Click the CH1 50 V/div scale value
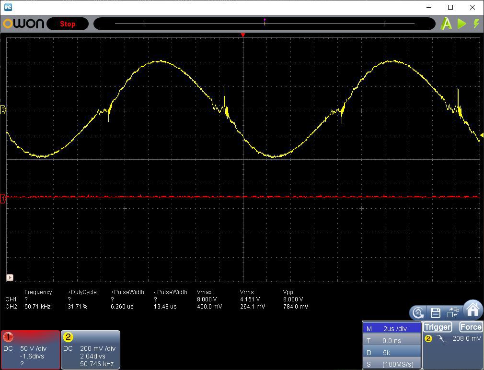This screenshot has width=484, height=370. pyautogui.click(x=34, y=348)
